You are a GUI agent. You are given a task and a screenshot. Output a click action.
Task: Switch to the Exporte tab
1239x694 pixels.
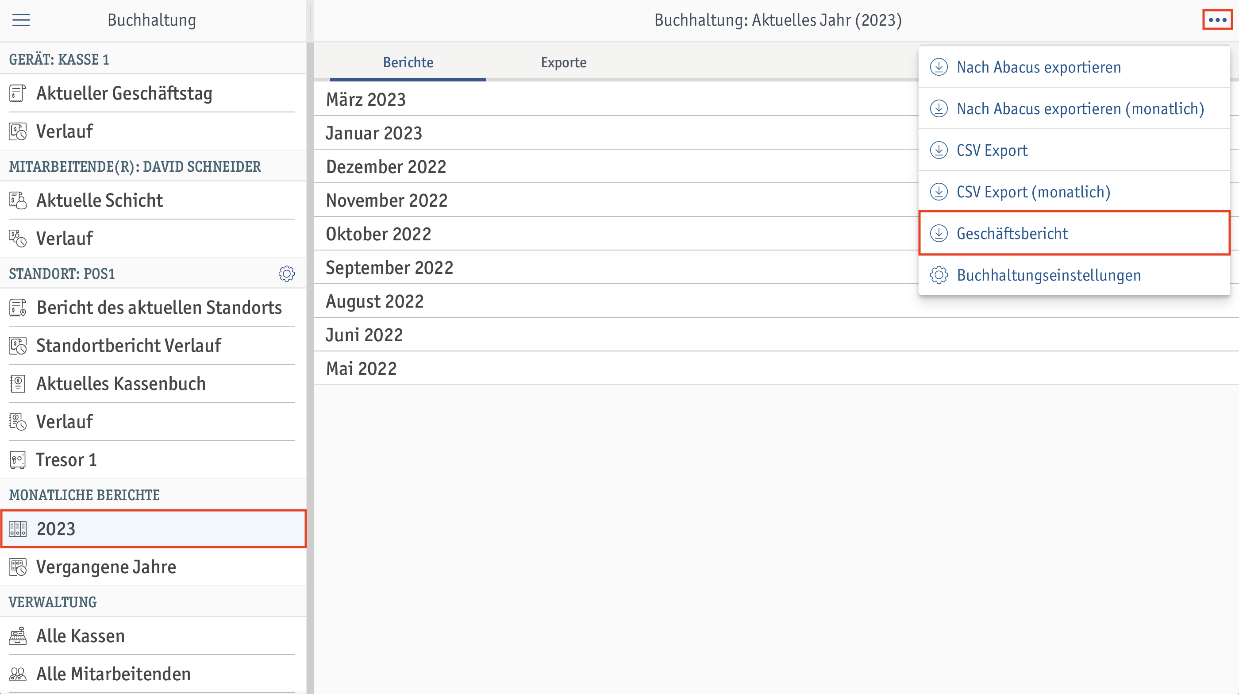564,62
